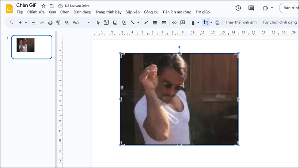Image resolution: width=299 pixels, height=168 pixels.
Task: Click the add comment icon
Action: click(183, 22)
